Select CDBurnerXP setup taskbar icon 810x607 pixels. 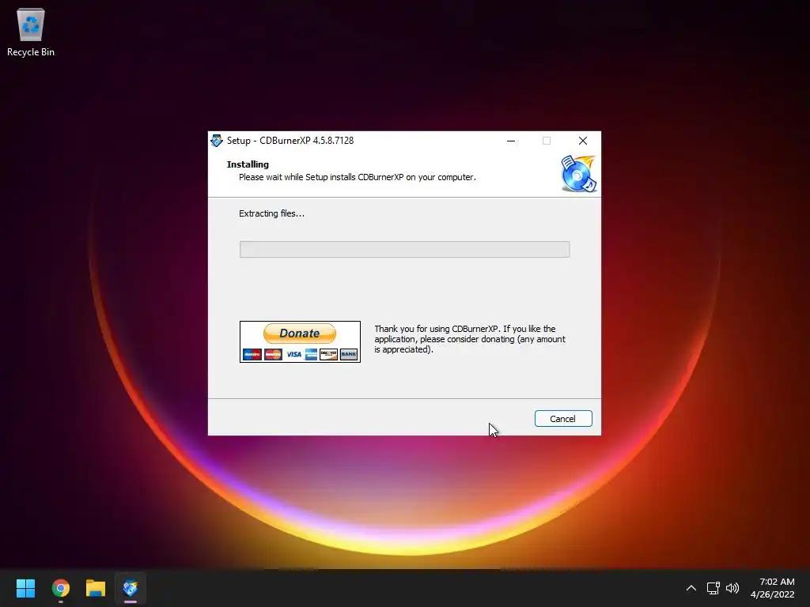[131, 588]
